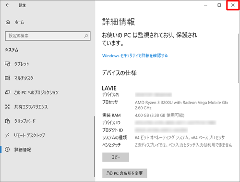Viewport: 240px width, 182px height.
Task: Click the ペンとタッチ value text
Action: 183,145
